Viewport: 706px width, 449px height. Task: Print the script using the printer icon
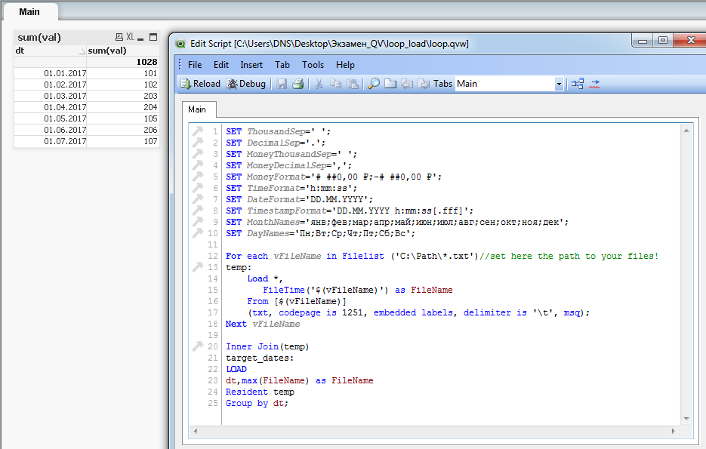tap(298, 84)
